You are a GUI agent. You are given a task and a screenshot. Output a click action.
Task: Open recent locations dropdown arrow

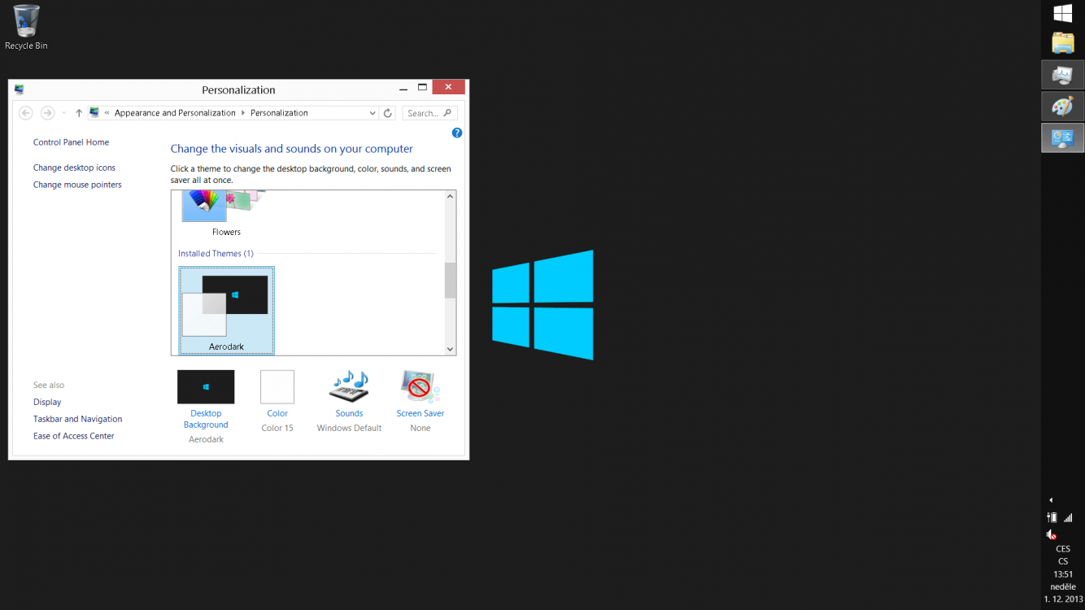click(x=64, y=113)
